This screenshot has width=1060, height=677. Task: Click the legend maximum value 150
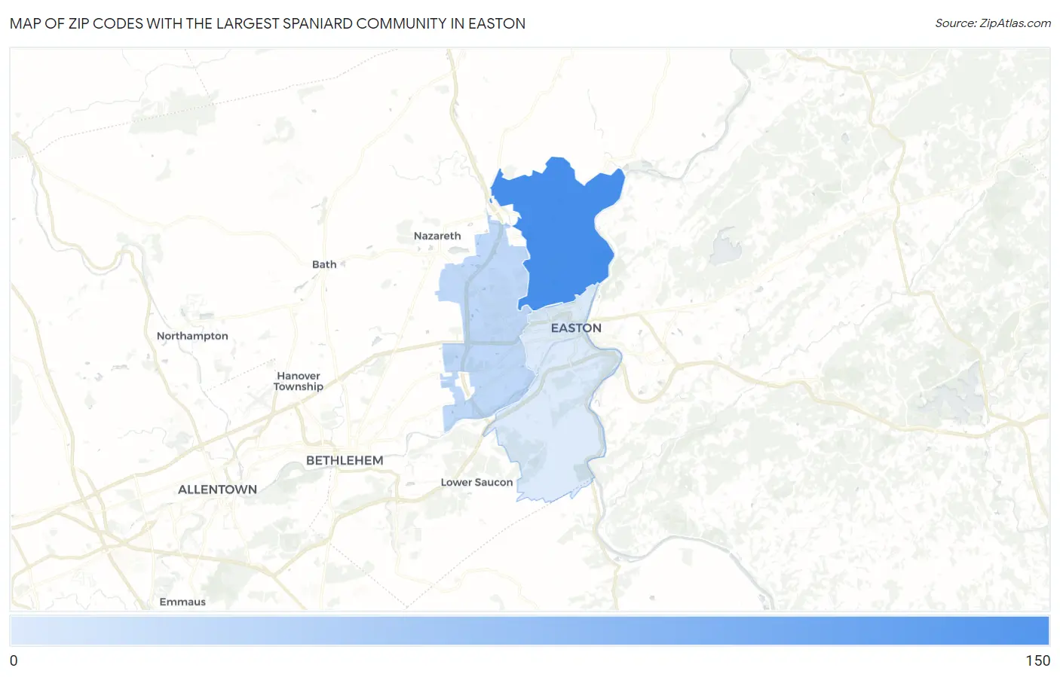coord(1037,660)
